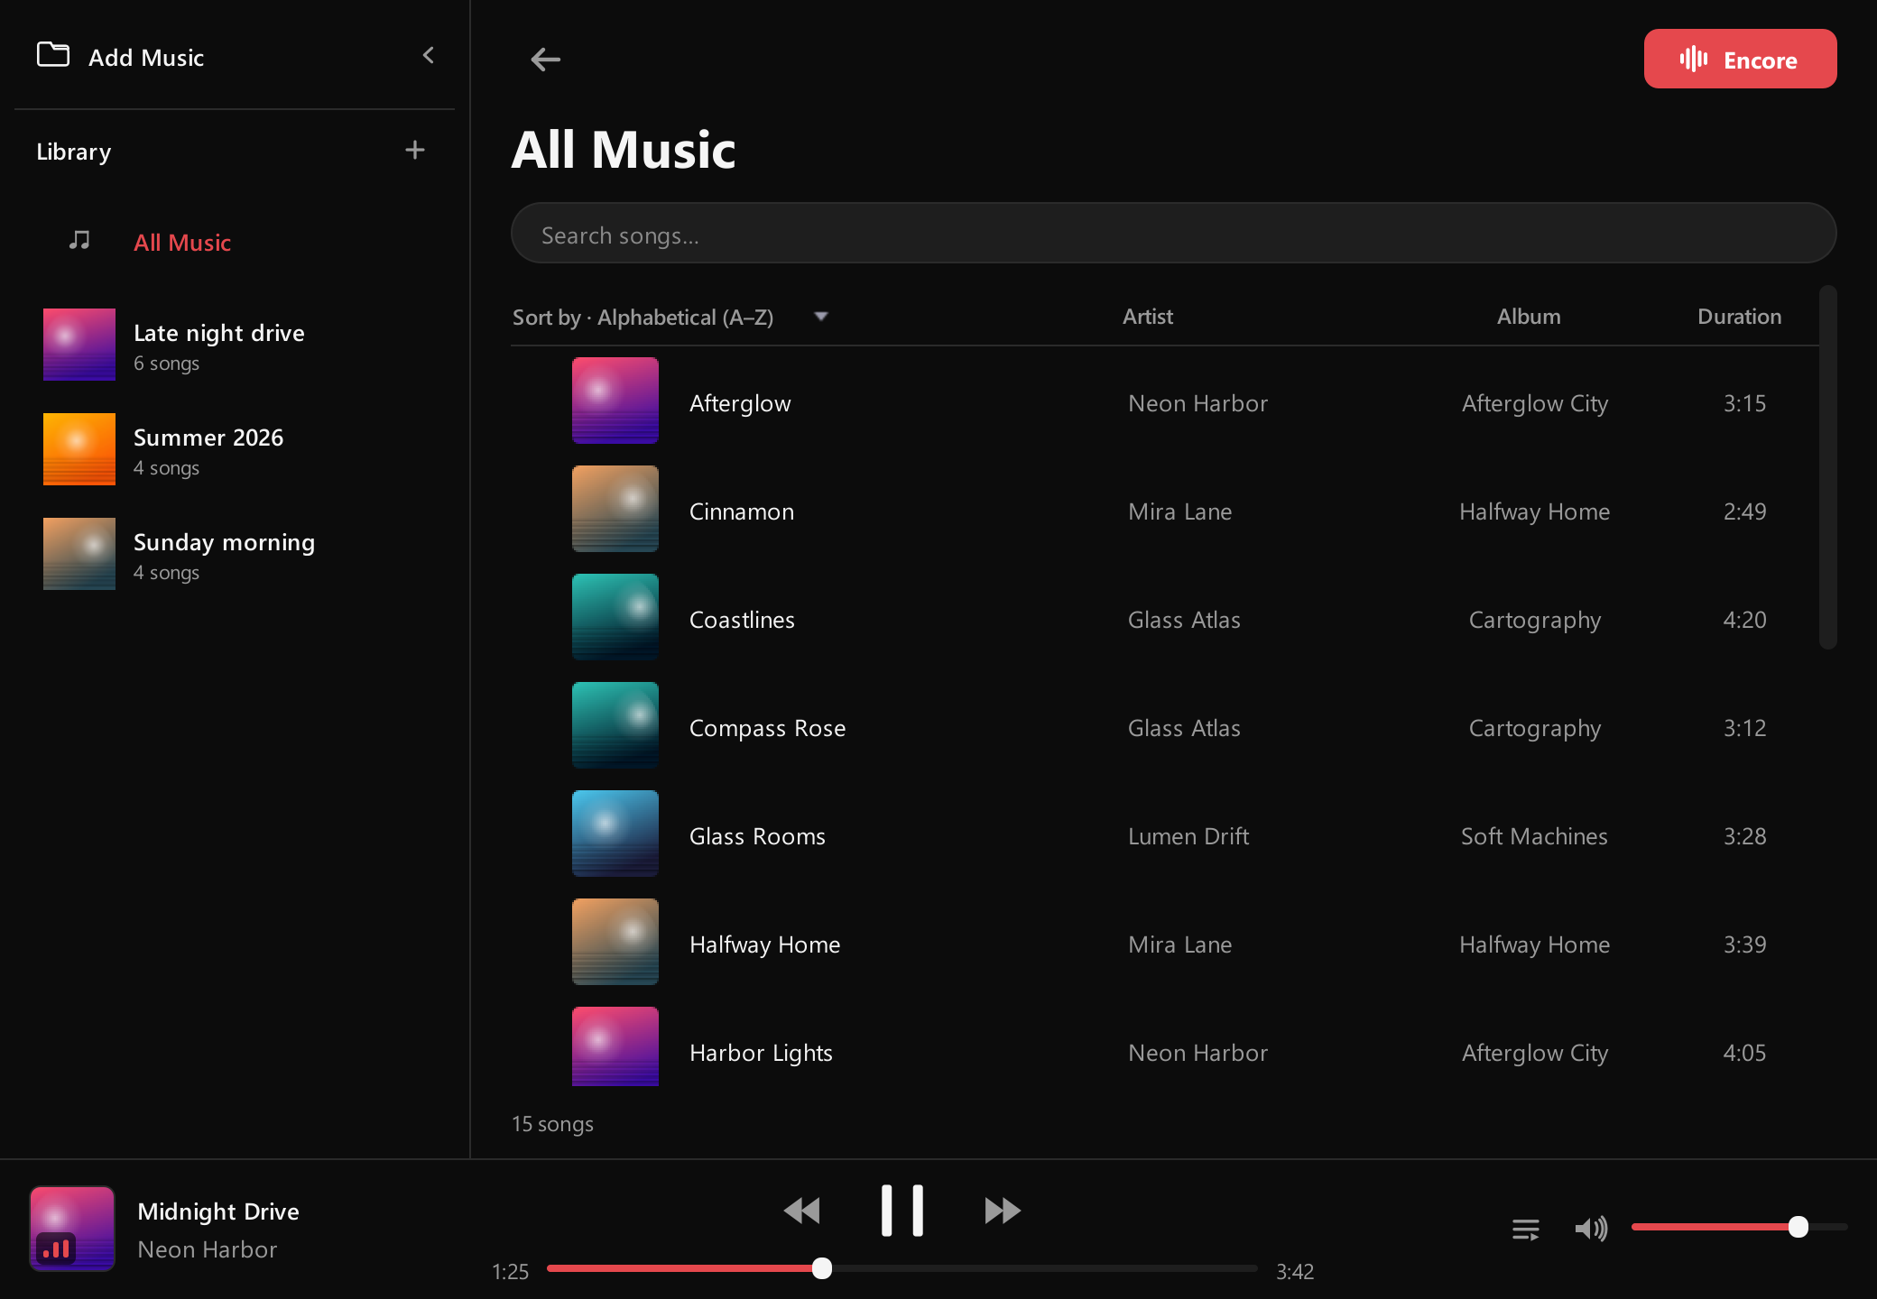The width and height of the screenshot is (1877, 1299).
Task: Go back using the left arrow
Action: coord(545,60)
